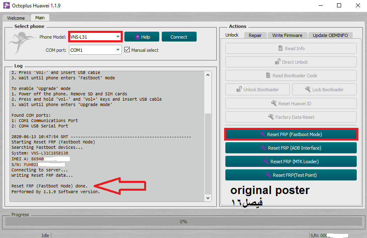Click the Connect button

point(179,37)
